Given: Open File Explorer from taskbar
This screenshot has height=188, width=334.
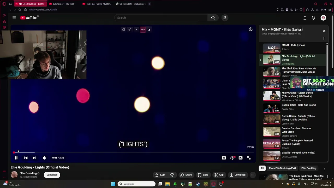Looking at the screenshot, I should pyautogui.click(x=168, y=184).
